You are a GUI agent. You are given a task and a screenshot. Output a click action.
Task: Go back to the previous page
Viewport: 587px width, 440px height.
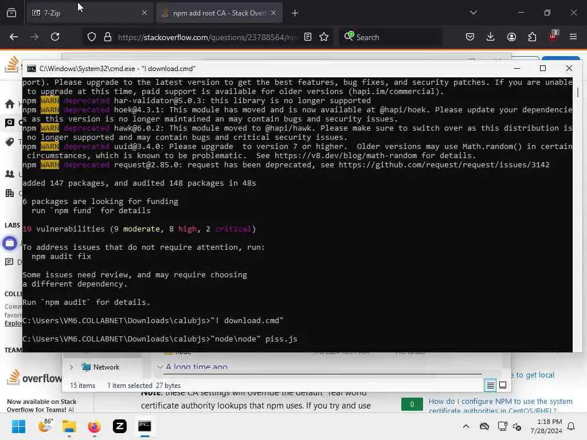click(x=14, y=37)
